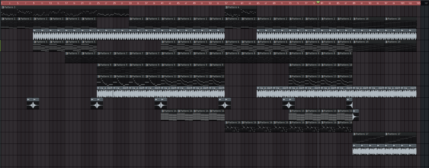Open menu icon of Pattern 15 clip at bar 73
Viewport: 429px width, 168px height.
291,111
